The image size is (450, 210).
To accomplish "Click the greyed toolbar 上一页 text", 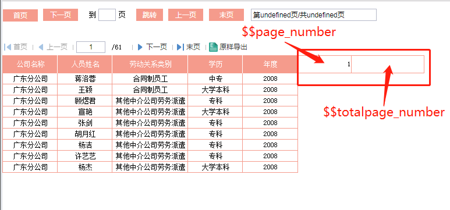I will click(x=57, y=47).
